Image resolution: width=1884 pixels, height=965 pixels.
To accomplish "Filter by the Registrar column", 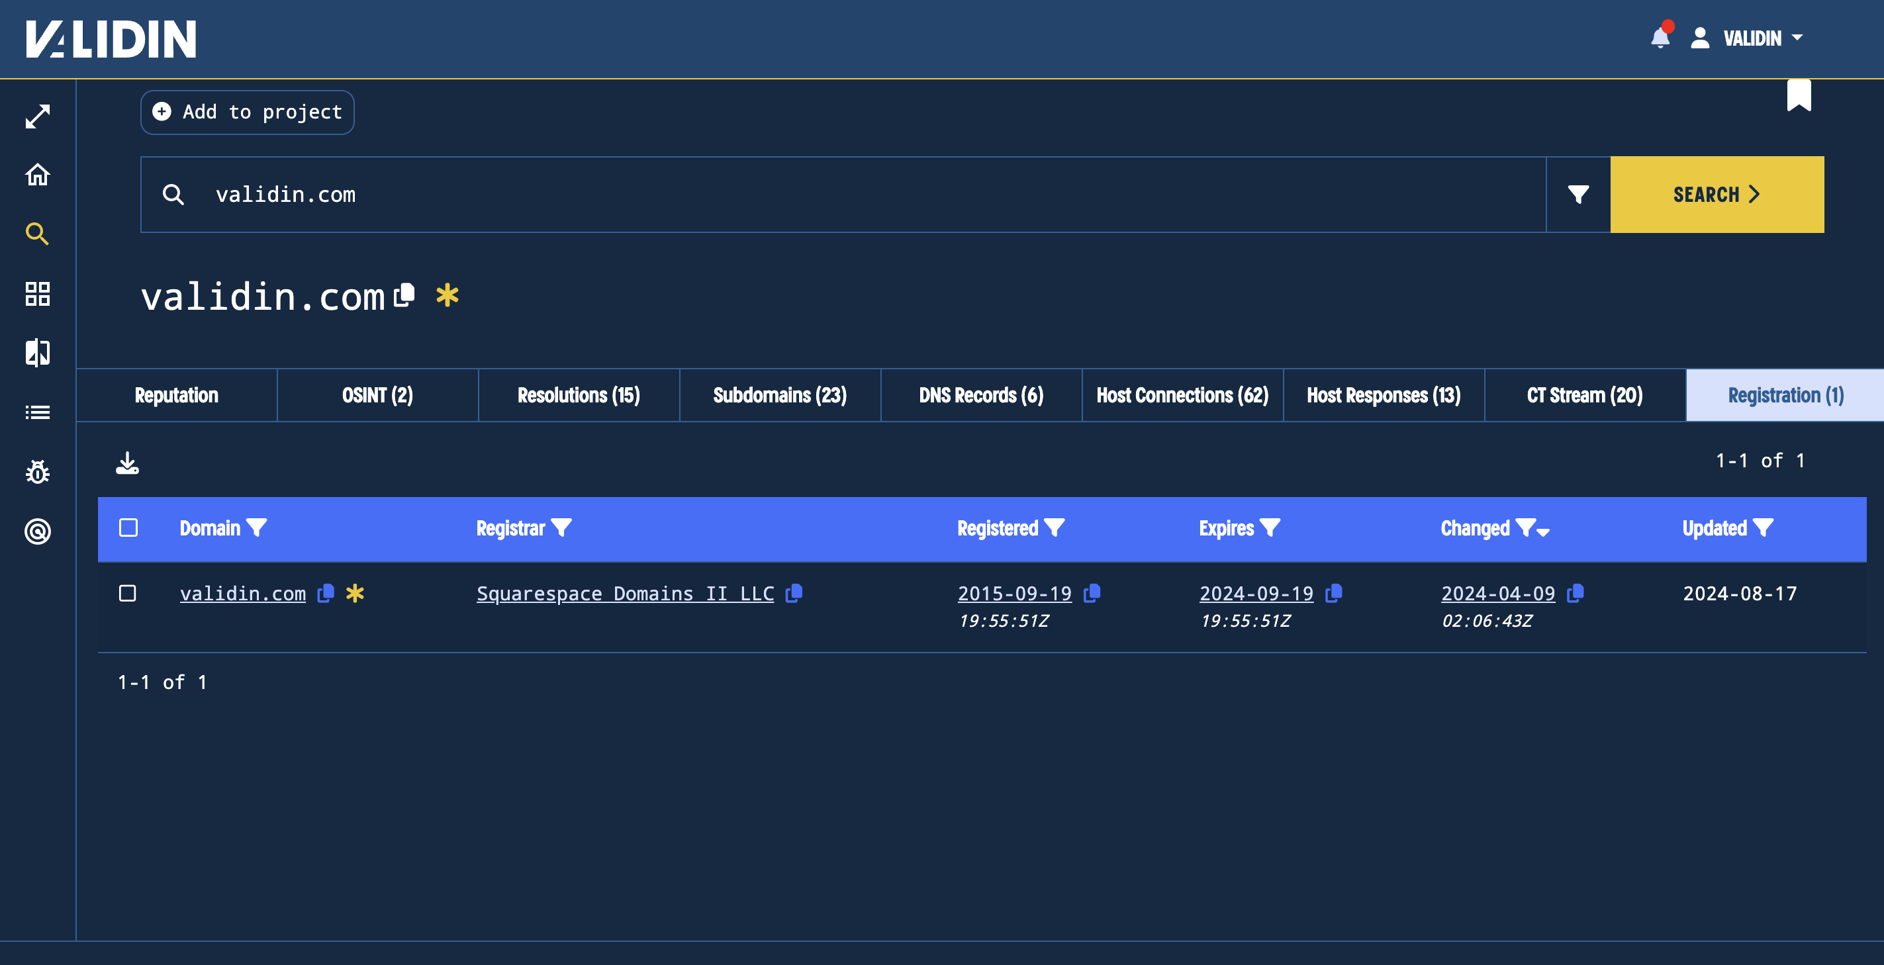I will (561, 528).
